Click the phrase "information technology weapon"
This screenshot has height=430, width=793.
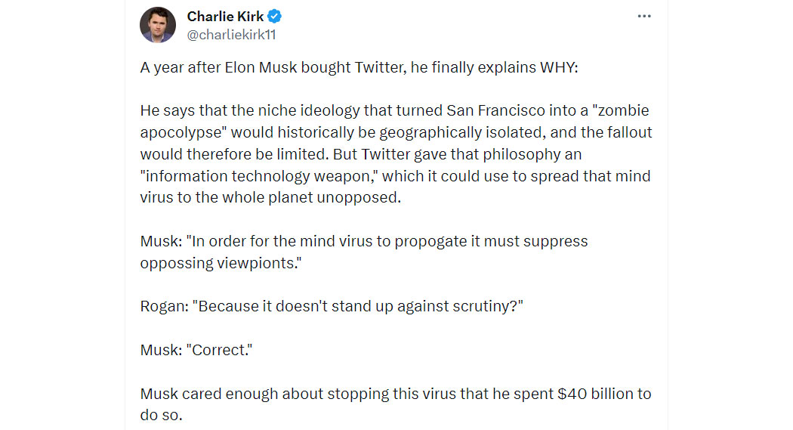click(260, 176)
